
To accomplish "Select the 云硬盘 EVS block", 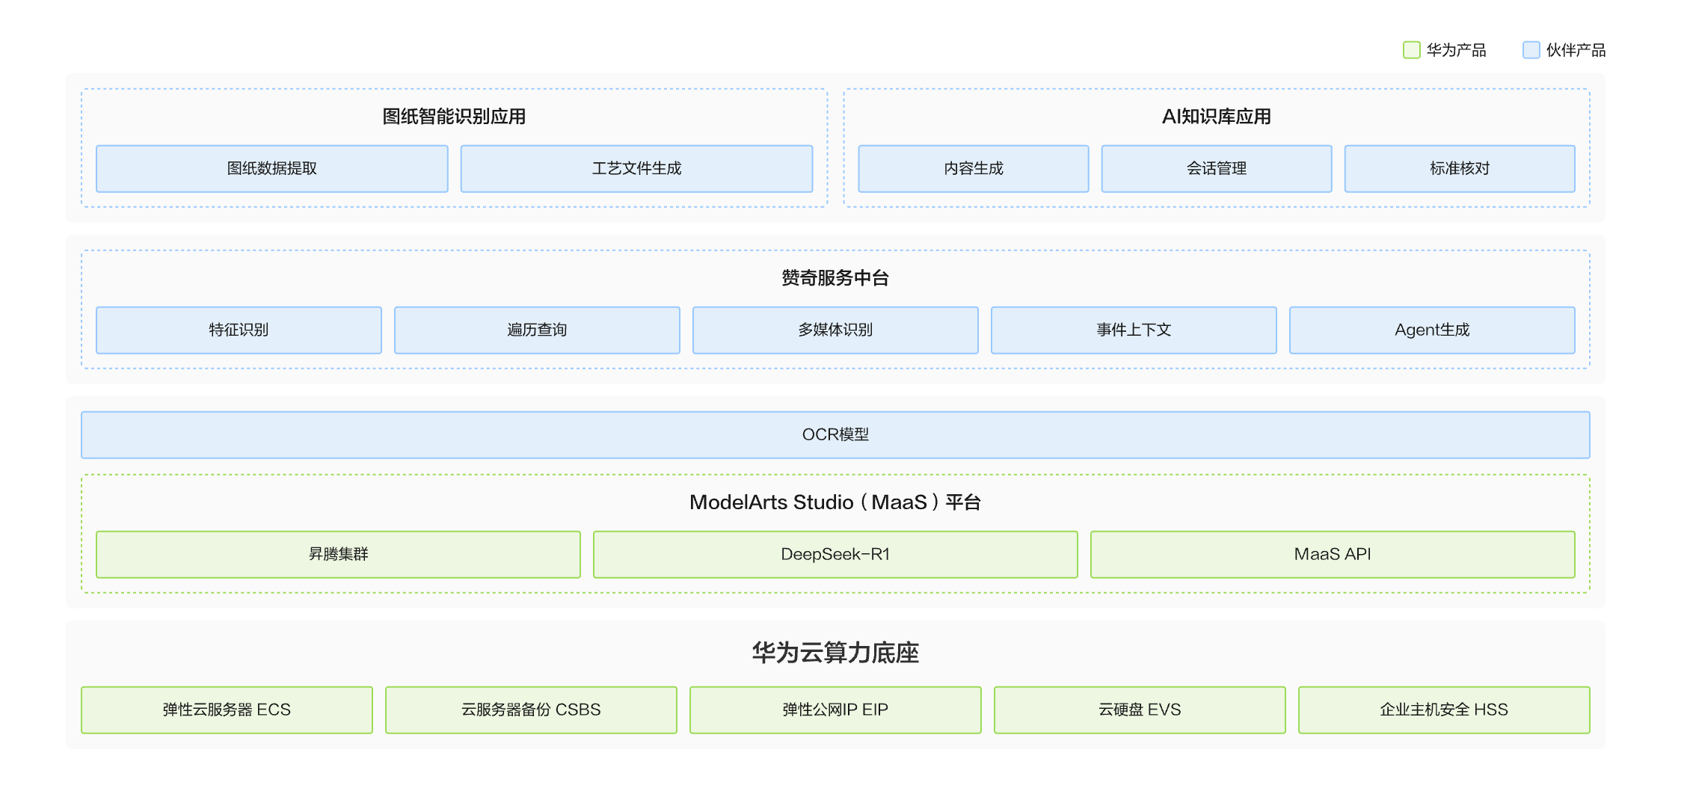I will [x=1140, y=710].
